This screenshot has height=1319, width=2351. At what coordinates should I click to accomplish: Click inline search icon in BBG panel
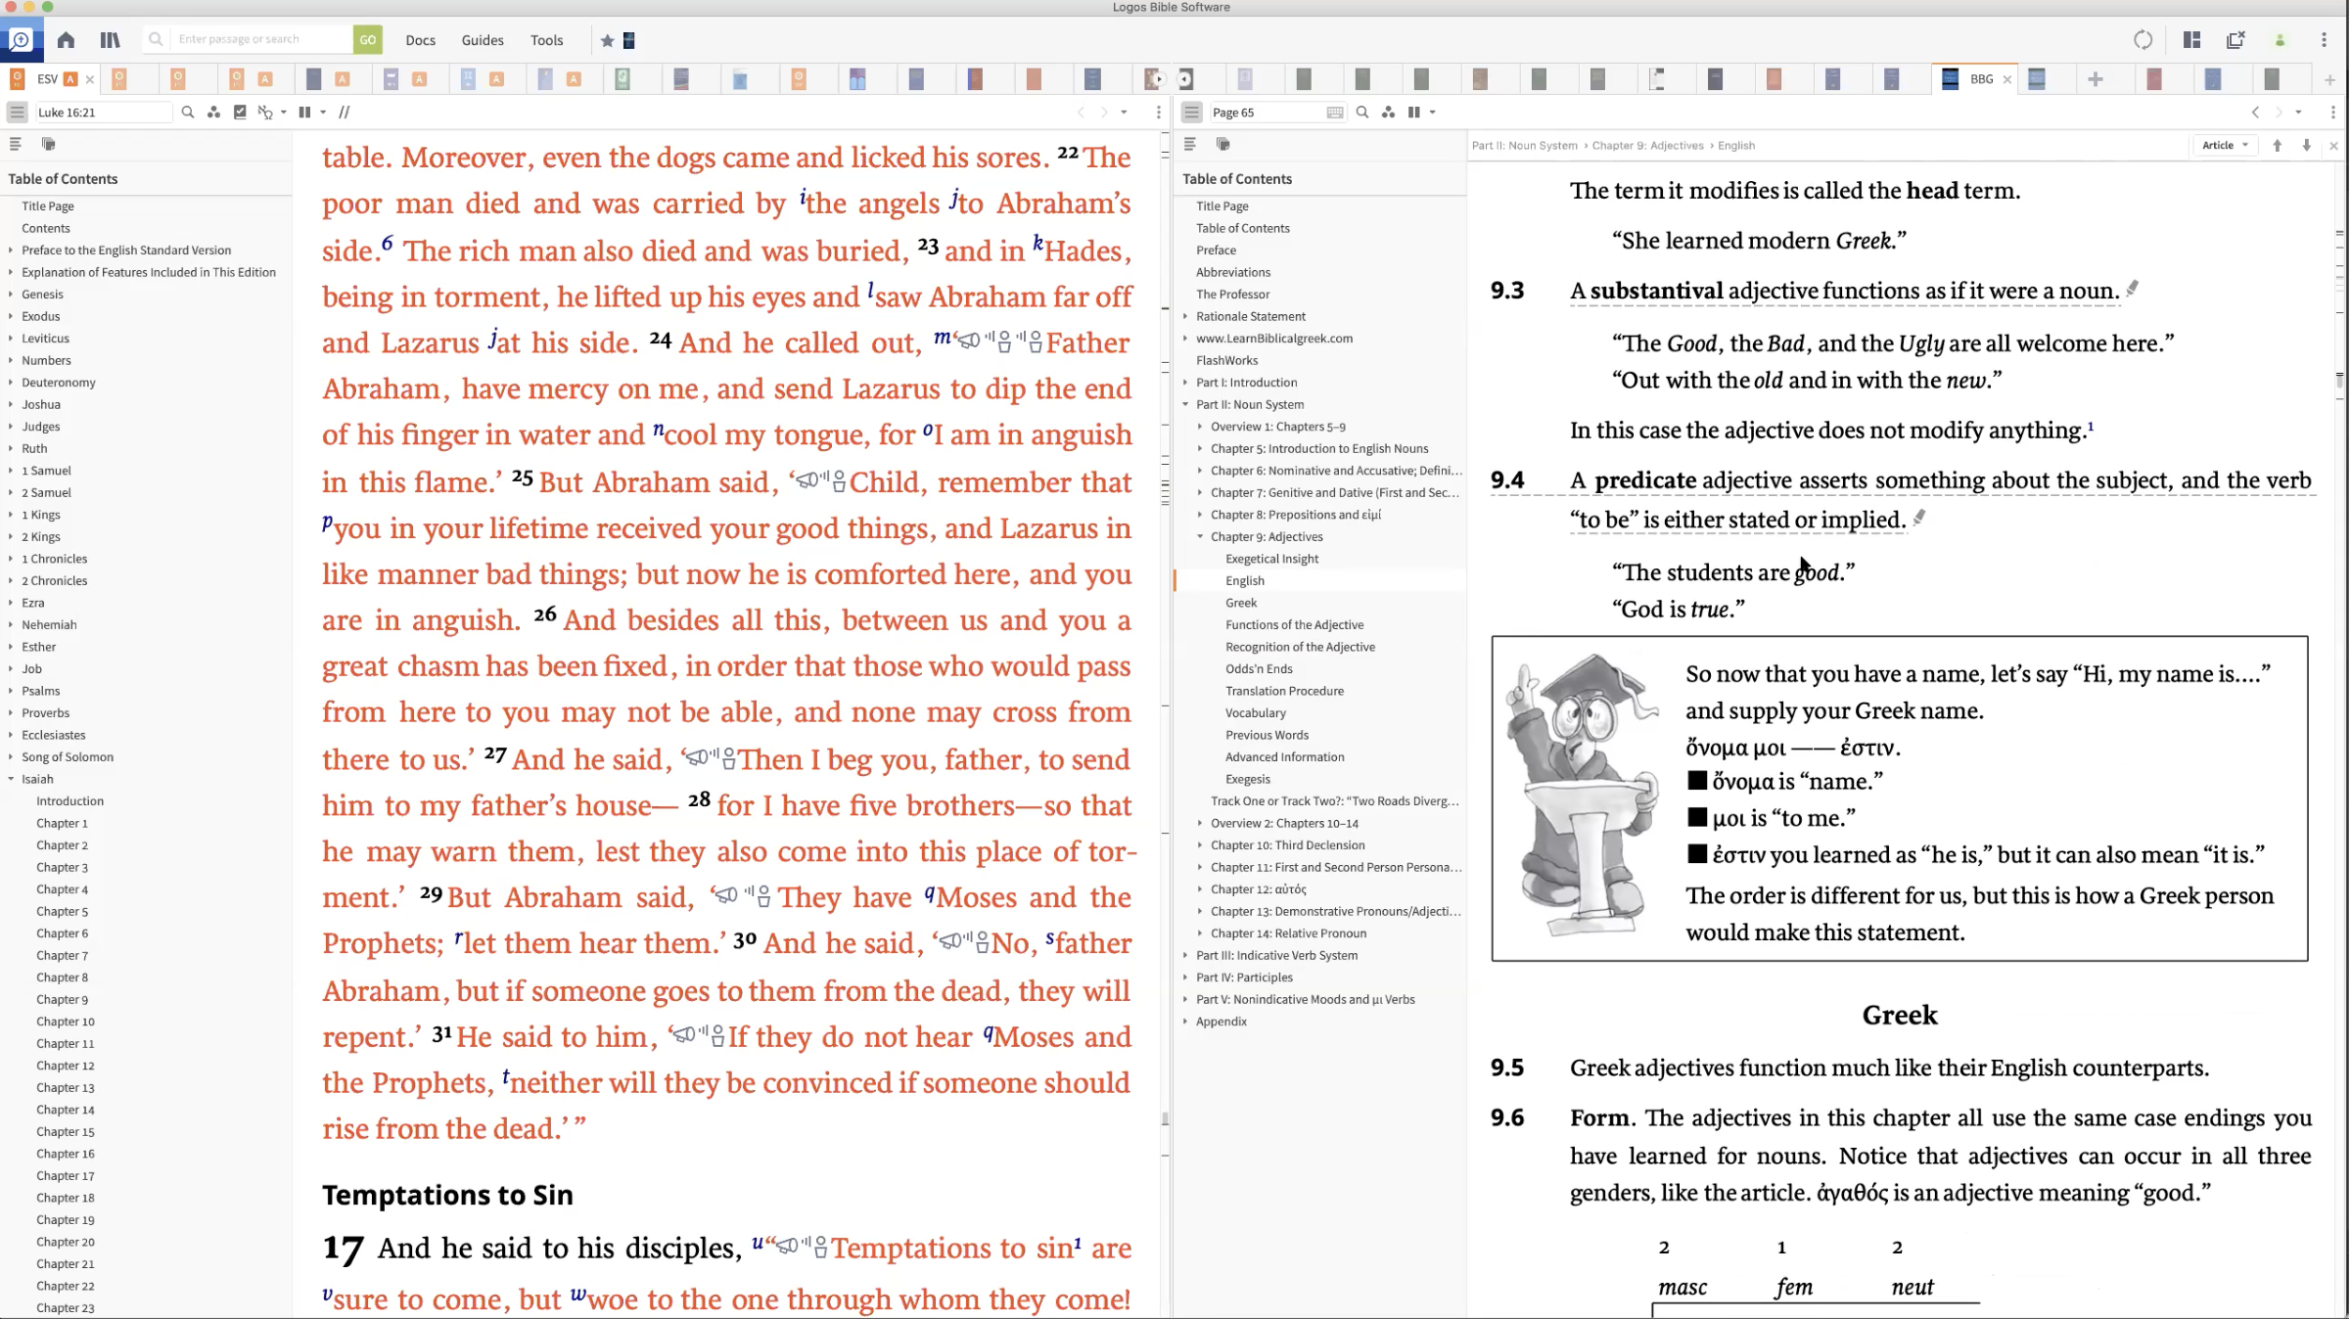(x=1361, y=113)
